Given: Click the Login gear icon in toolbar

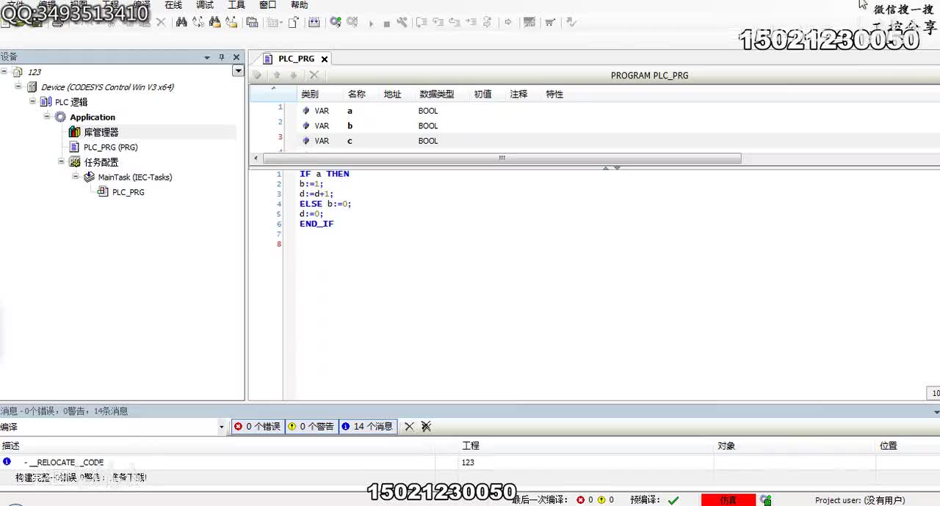Looking at the screenshot, I should [x=336, y=22].
